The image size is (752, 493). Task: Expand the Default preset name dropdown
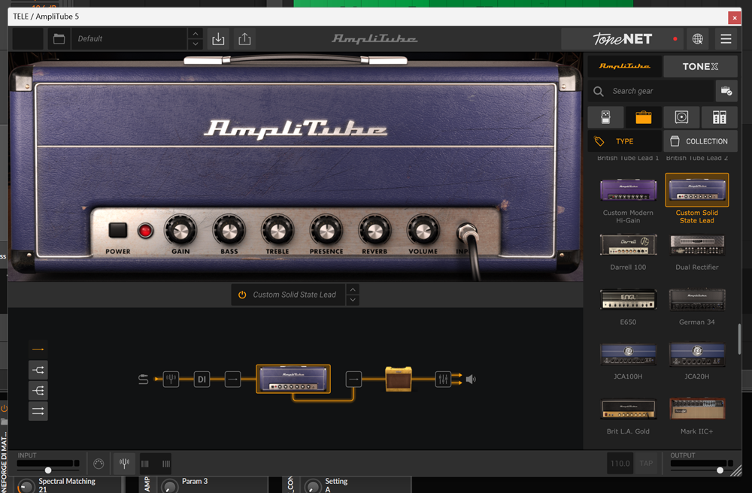click(x=128, y=39)
